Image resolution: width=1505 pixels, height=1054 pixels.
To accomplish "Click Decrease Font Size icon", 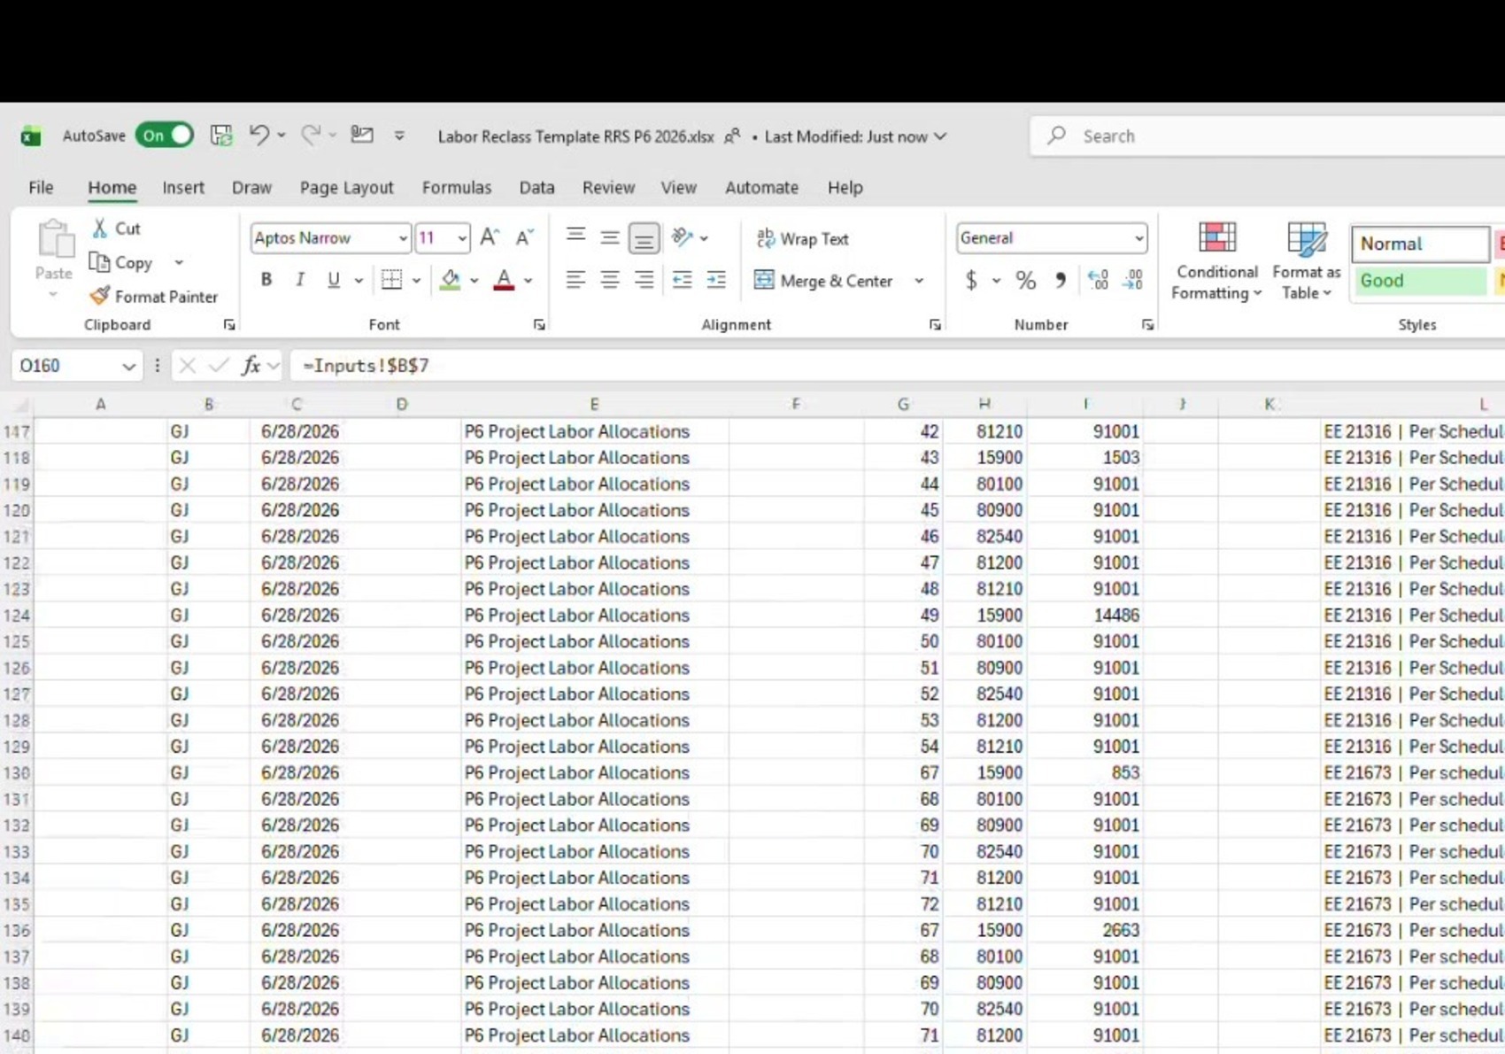I will pyautogui.click(x=524, y=237).
